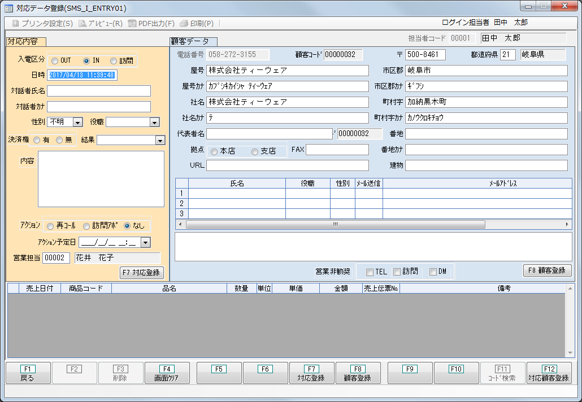582x402 pixels.
Task: Click the 対話者氏名 input field
Action: 99,91
